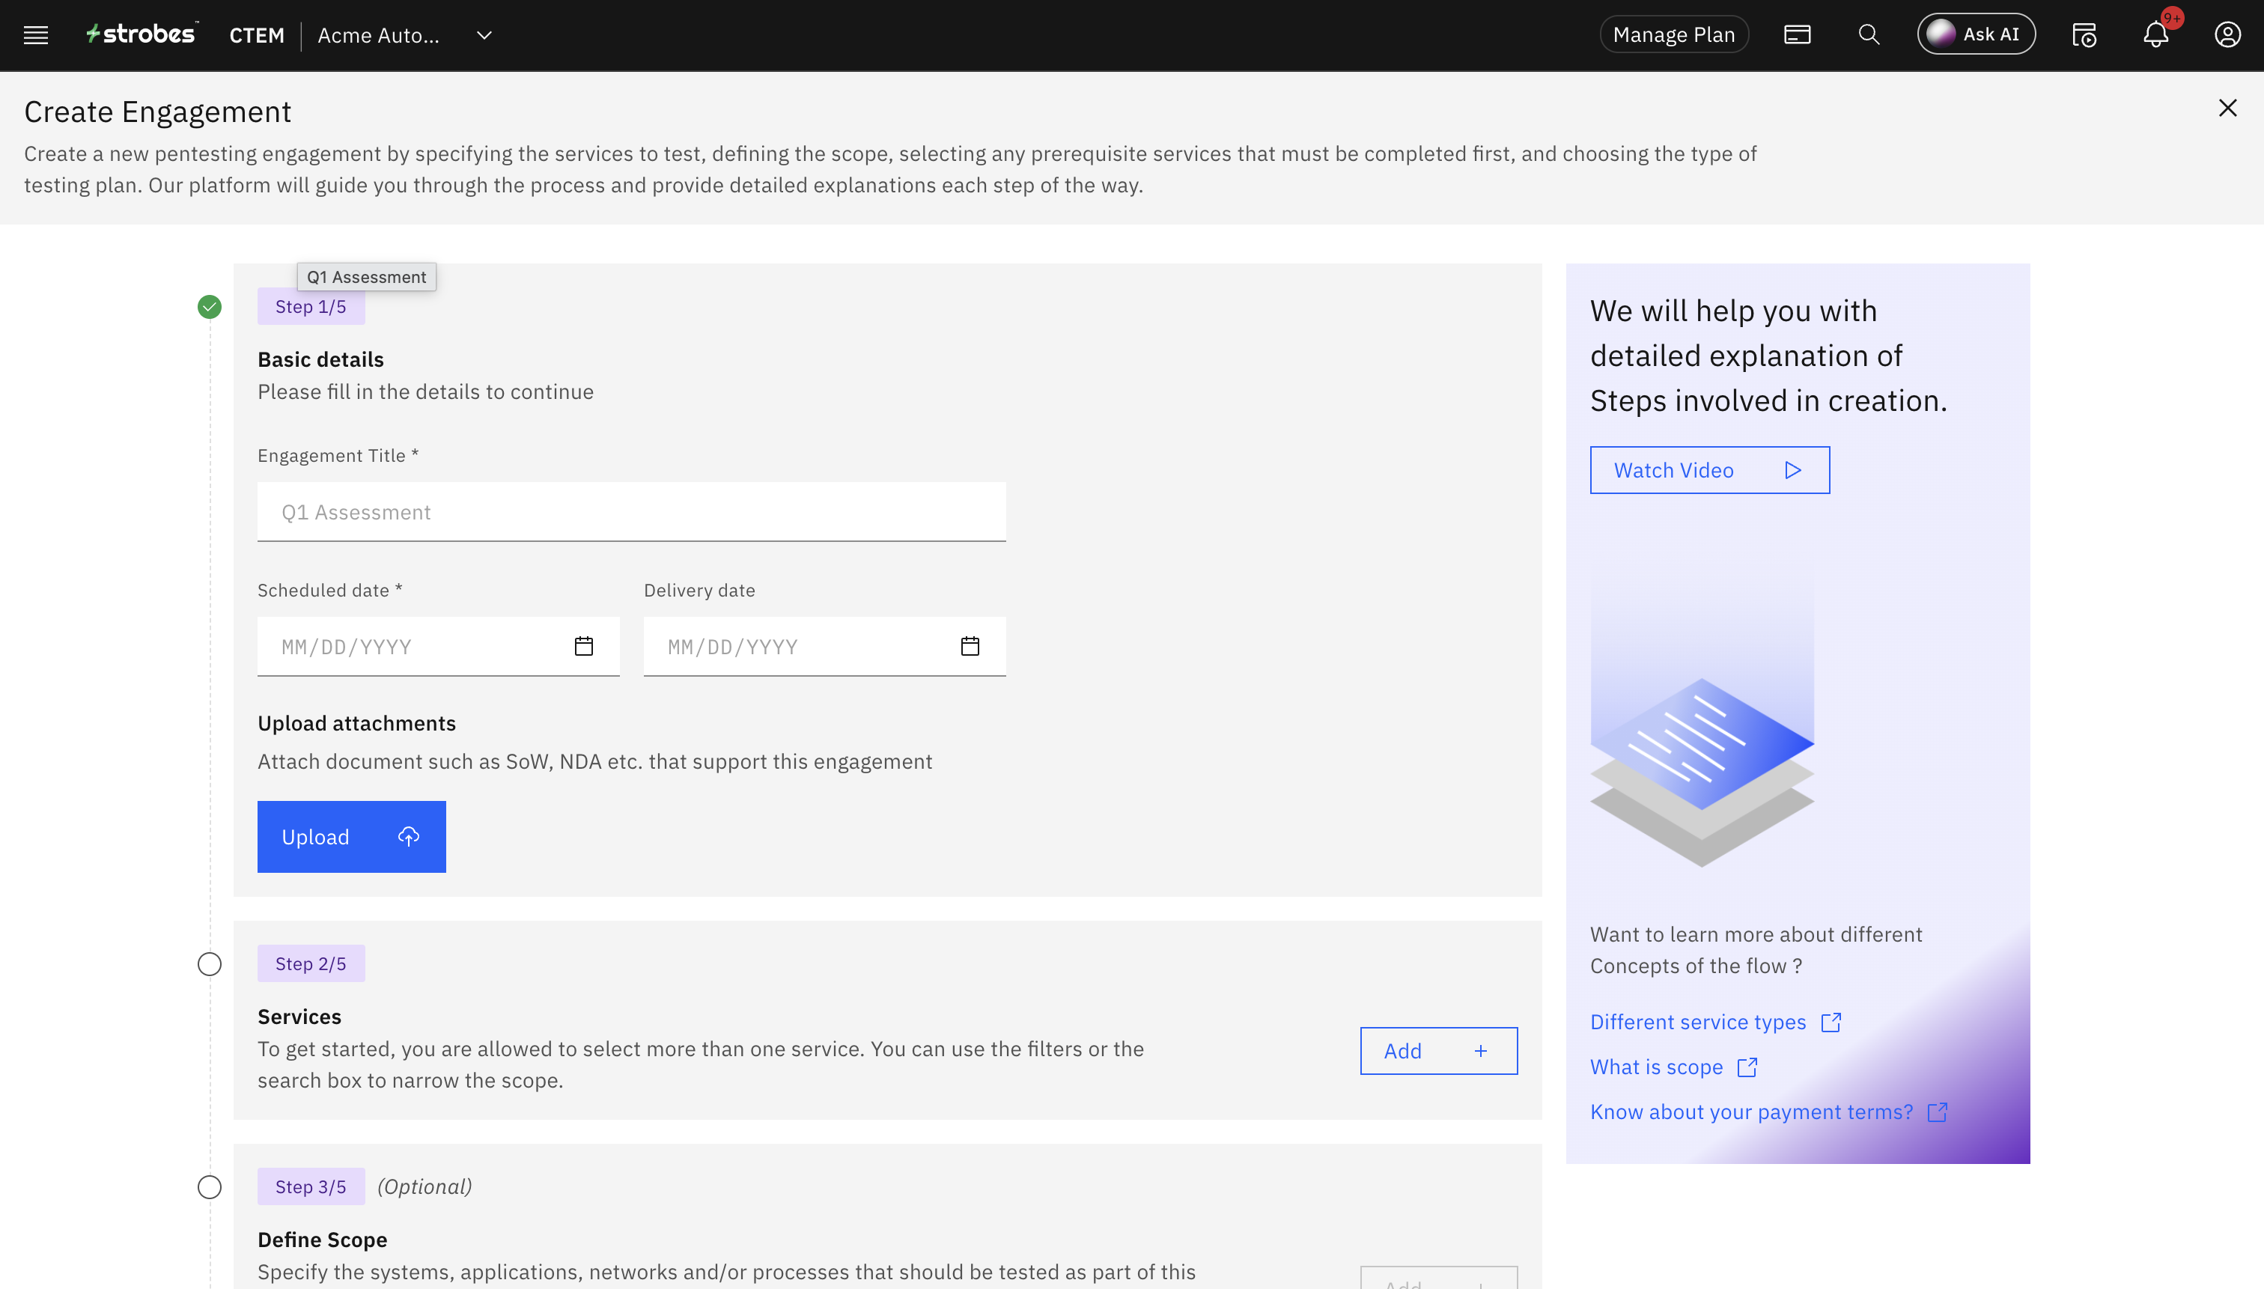Click the Manage Plan button

[1673, 34]
